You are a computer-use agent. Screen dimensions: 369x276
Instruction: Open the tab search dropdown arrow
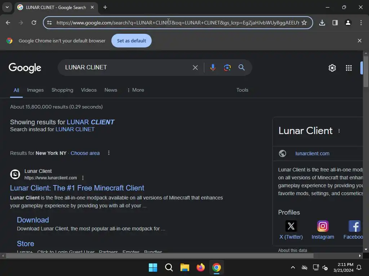click(x=7, y=7)
